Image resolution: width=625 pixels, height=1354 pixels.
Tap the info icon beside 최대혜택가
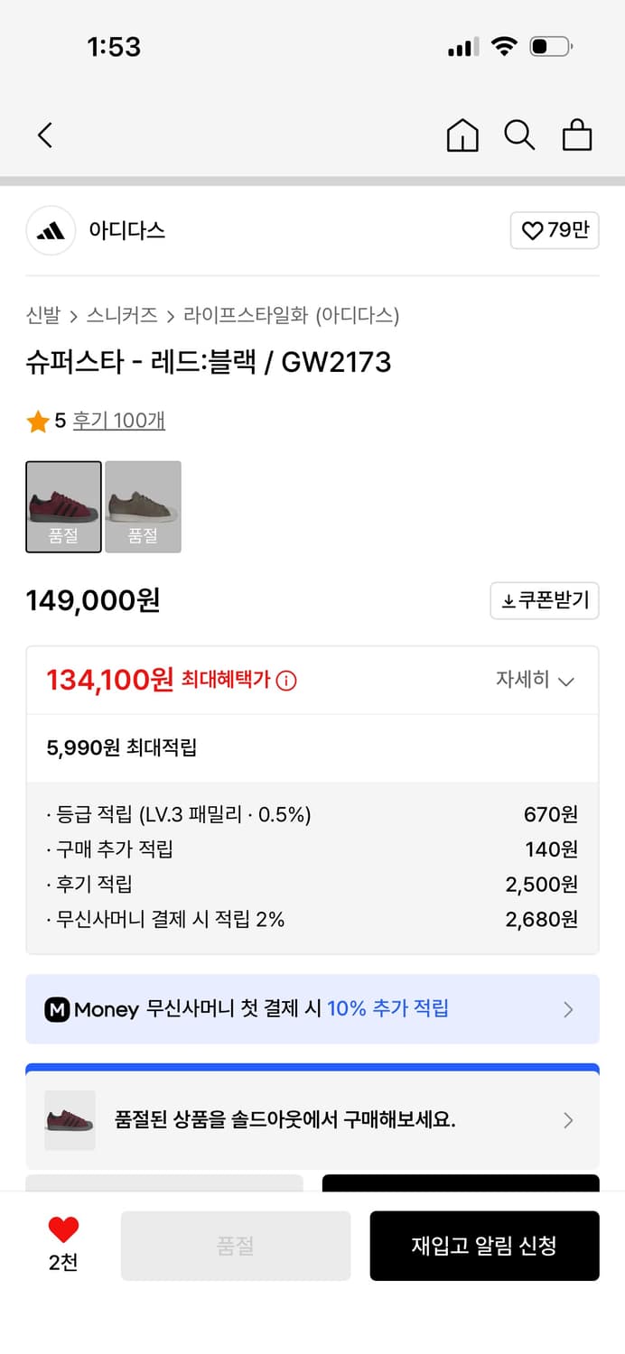click(285, 681)
